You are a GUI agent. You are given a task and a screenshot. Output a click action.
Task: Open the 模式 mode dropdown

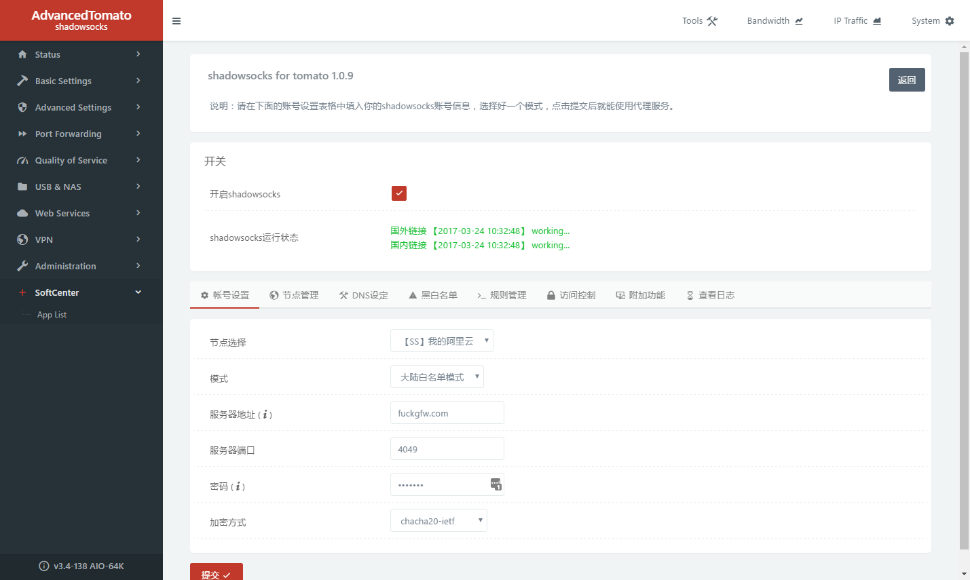(436, 377)
